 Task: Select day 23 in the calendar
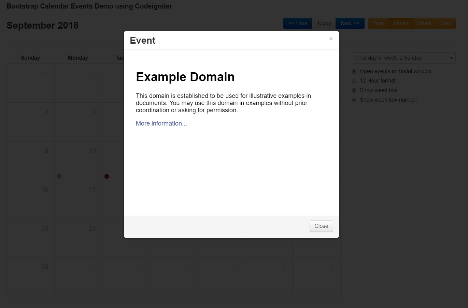tap(45, 229)
